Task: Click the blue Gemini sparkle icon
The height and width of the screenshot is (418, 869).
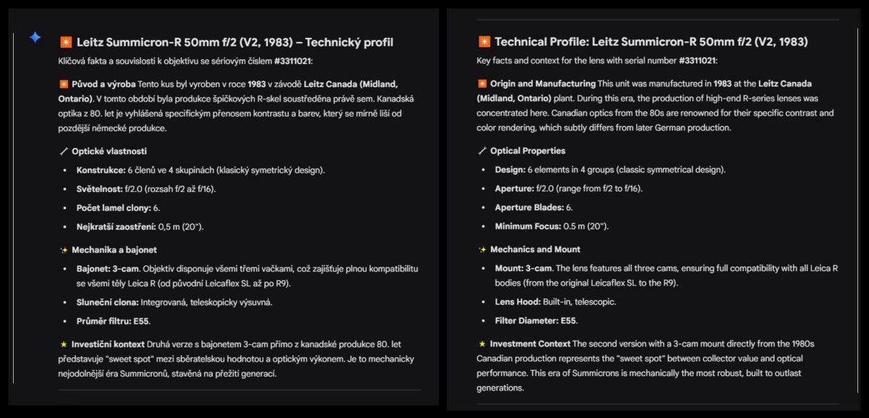Action: 35,38
